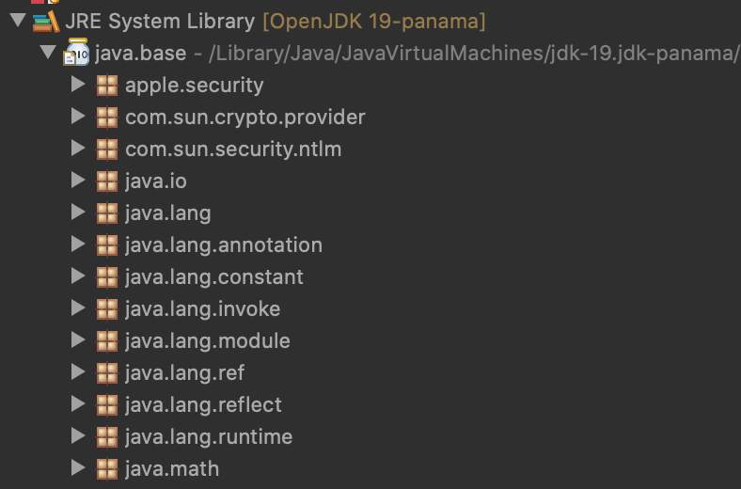Click the java.lang.reflect package icon

[107, 405]
